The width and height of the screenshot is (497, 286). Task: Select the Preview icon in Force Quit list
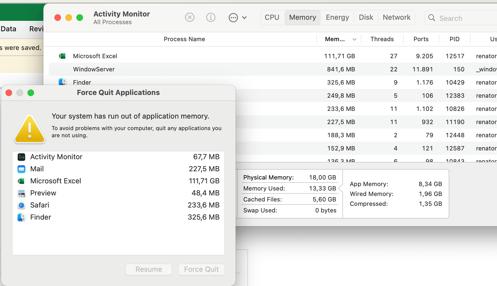click(x=21, y=193)
